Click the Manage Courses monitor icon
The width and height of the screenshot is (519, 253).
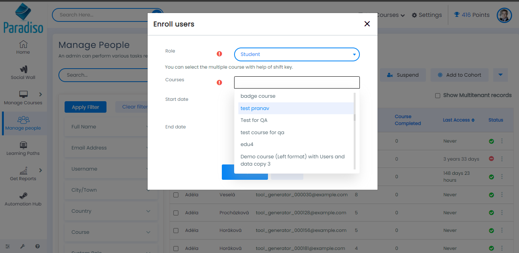point(23,94)
